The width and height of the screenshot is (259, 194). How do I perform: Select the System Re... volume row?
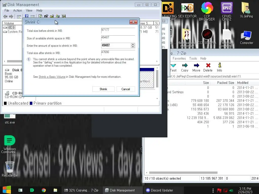point(13,32)
